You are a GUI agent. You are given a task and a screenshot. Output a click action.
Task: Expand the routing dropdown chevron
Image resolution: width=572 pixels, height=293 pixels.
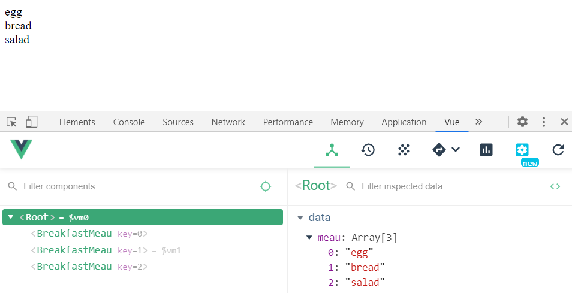pyautogui.click(x=456, y=150)
